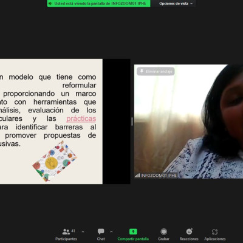243x243 pixels.
Task: Open the Chat speech bubble icon
Action: (x=101, y=231)
